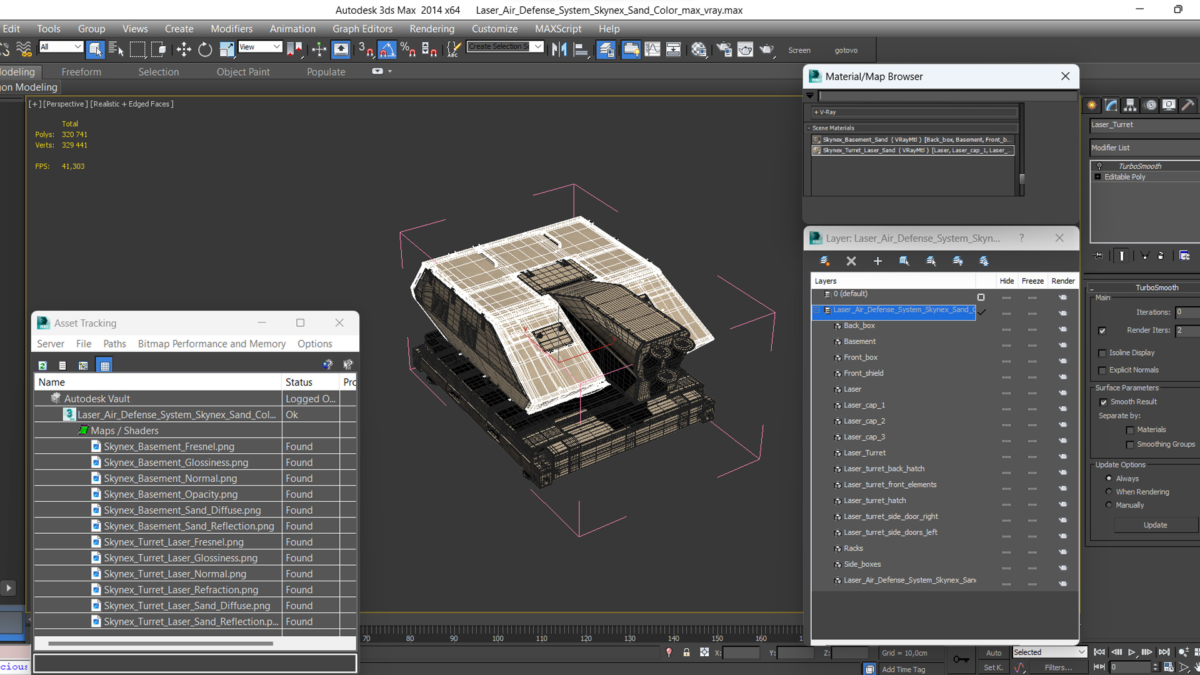
Task: Click the Auto key button
Action: [x=993, y=652]
